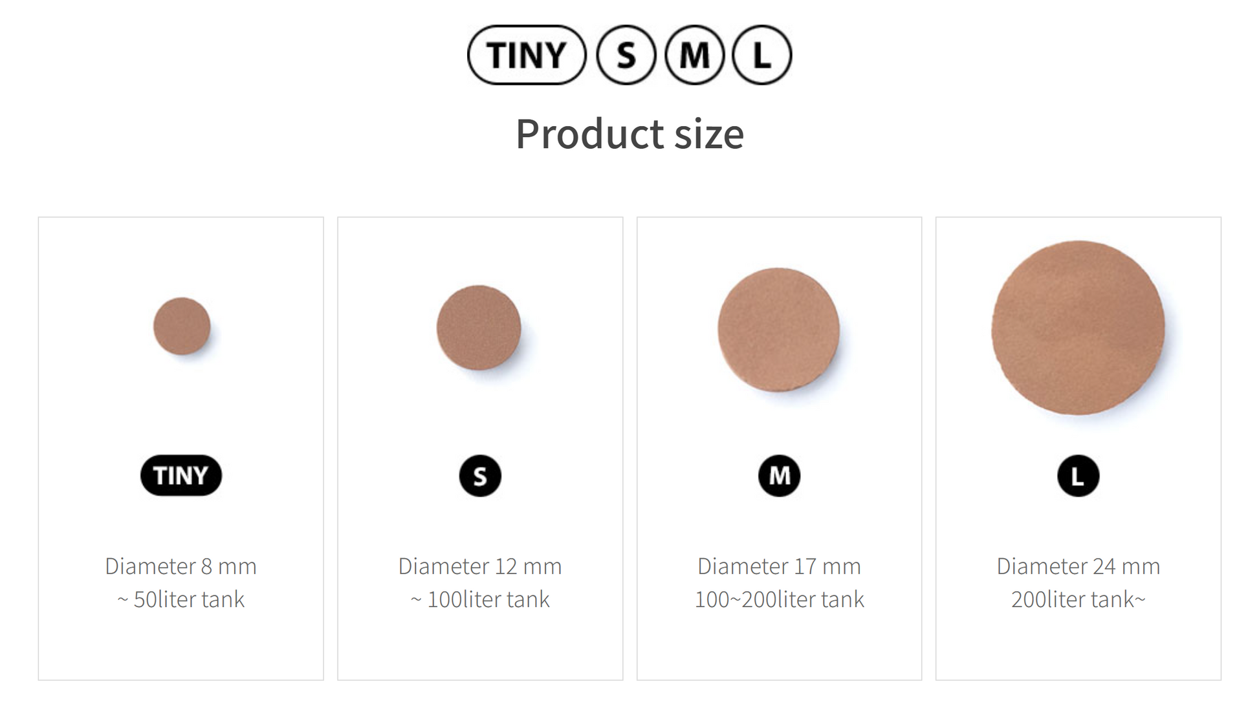Screen dimensions: 1259x717
Task: Click the Diameter 24 mm text
Action: 1078,566
